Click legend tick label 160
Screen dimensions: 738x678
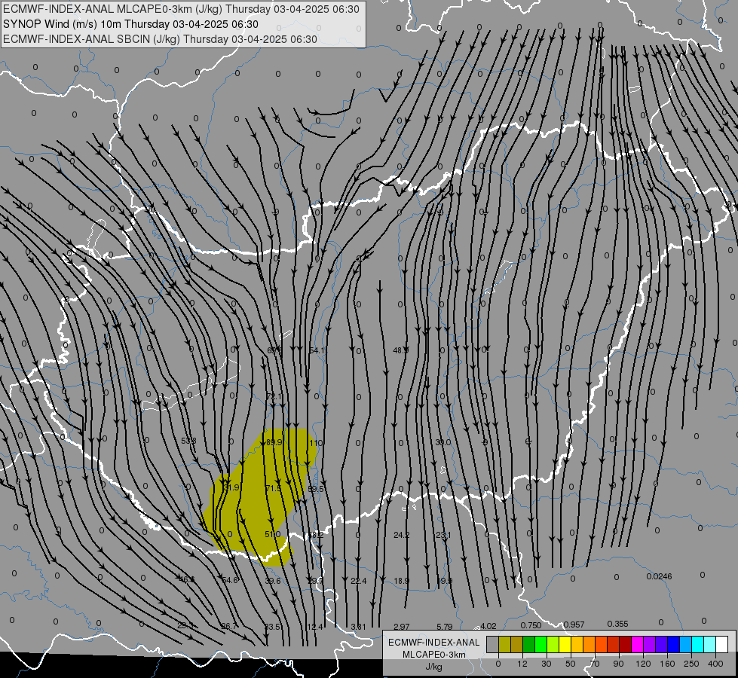pyautogui.click(x=667, y=664)
